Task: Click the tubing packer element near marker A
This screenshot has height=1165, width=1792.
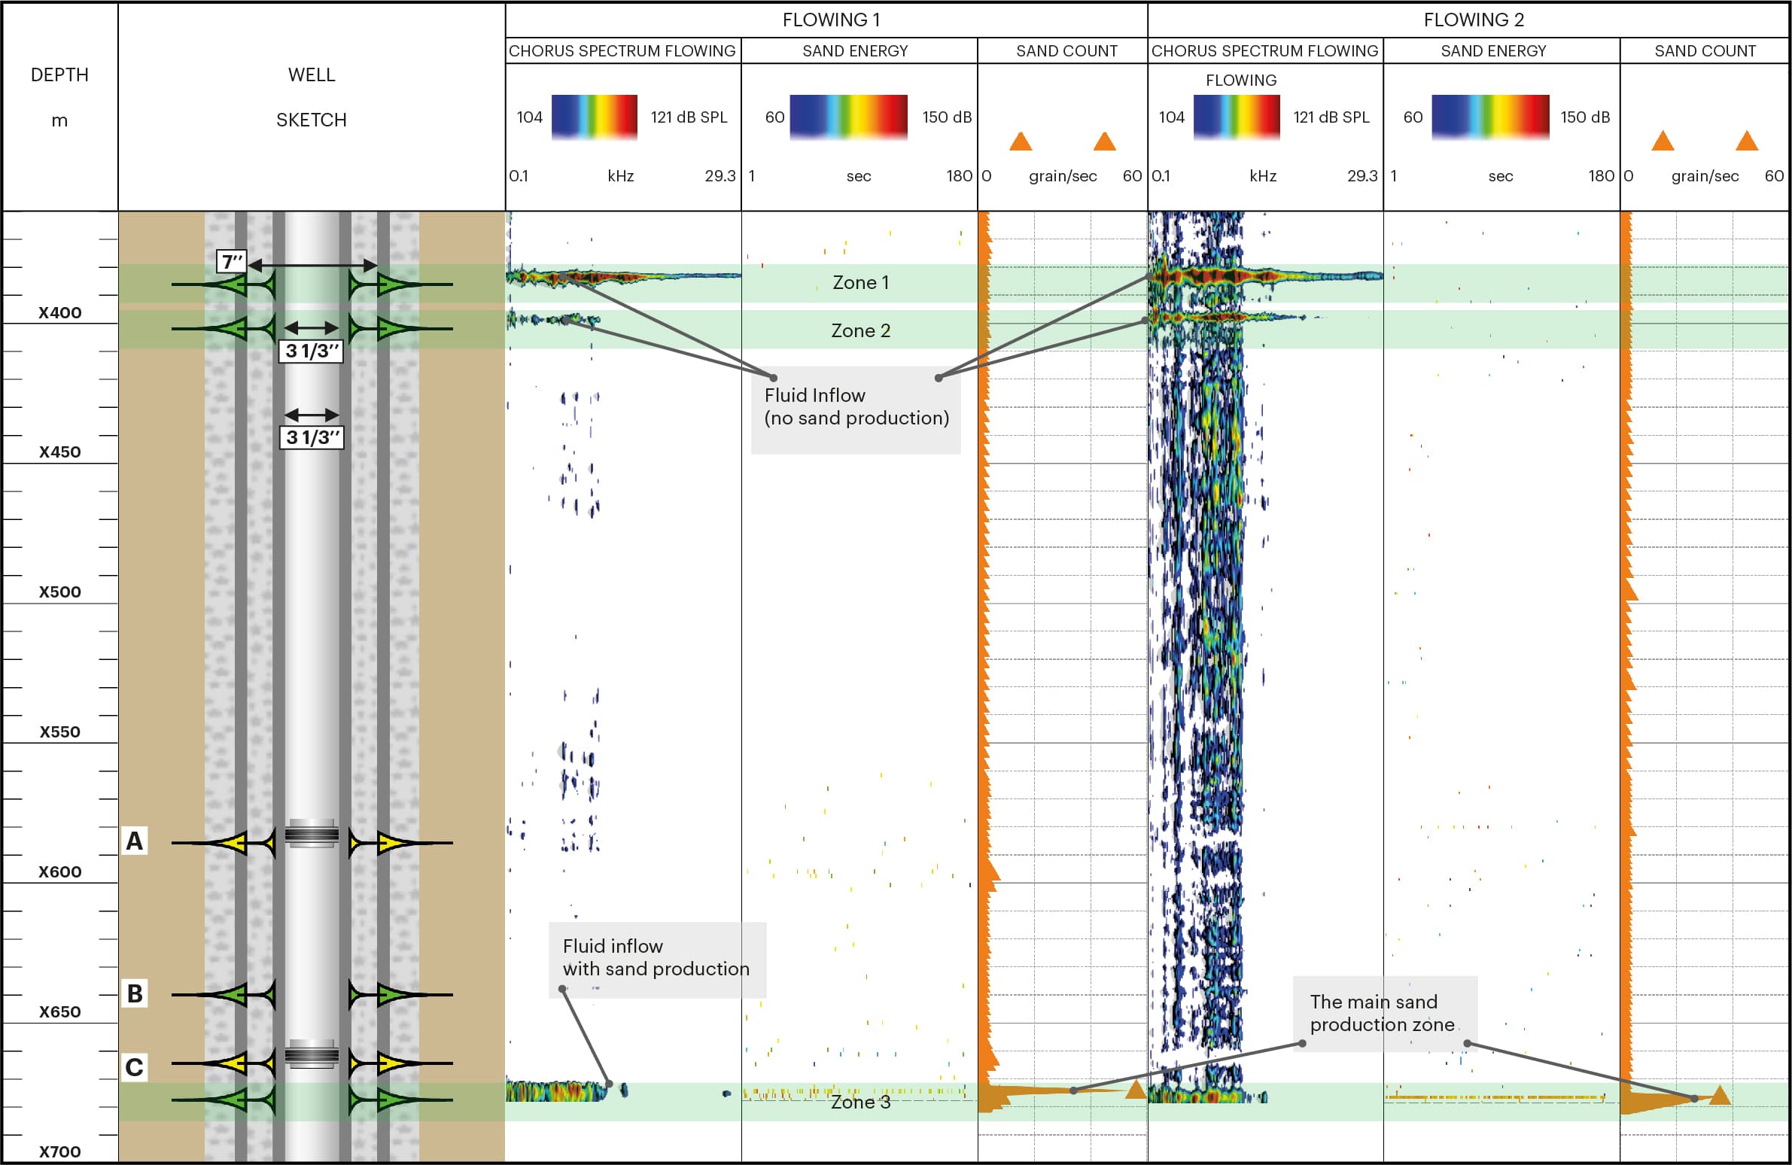Action: (x=312, y=834)
